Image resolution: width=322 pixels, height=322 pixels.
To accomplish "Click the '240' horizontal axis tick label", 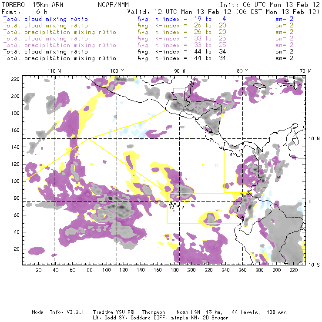I will pos(225,270).
